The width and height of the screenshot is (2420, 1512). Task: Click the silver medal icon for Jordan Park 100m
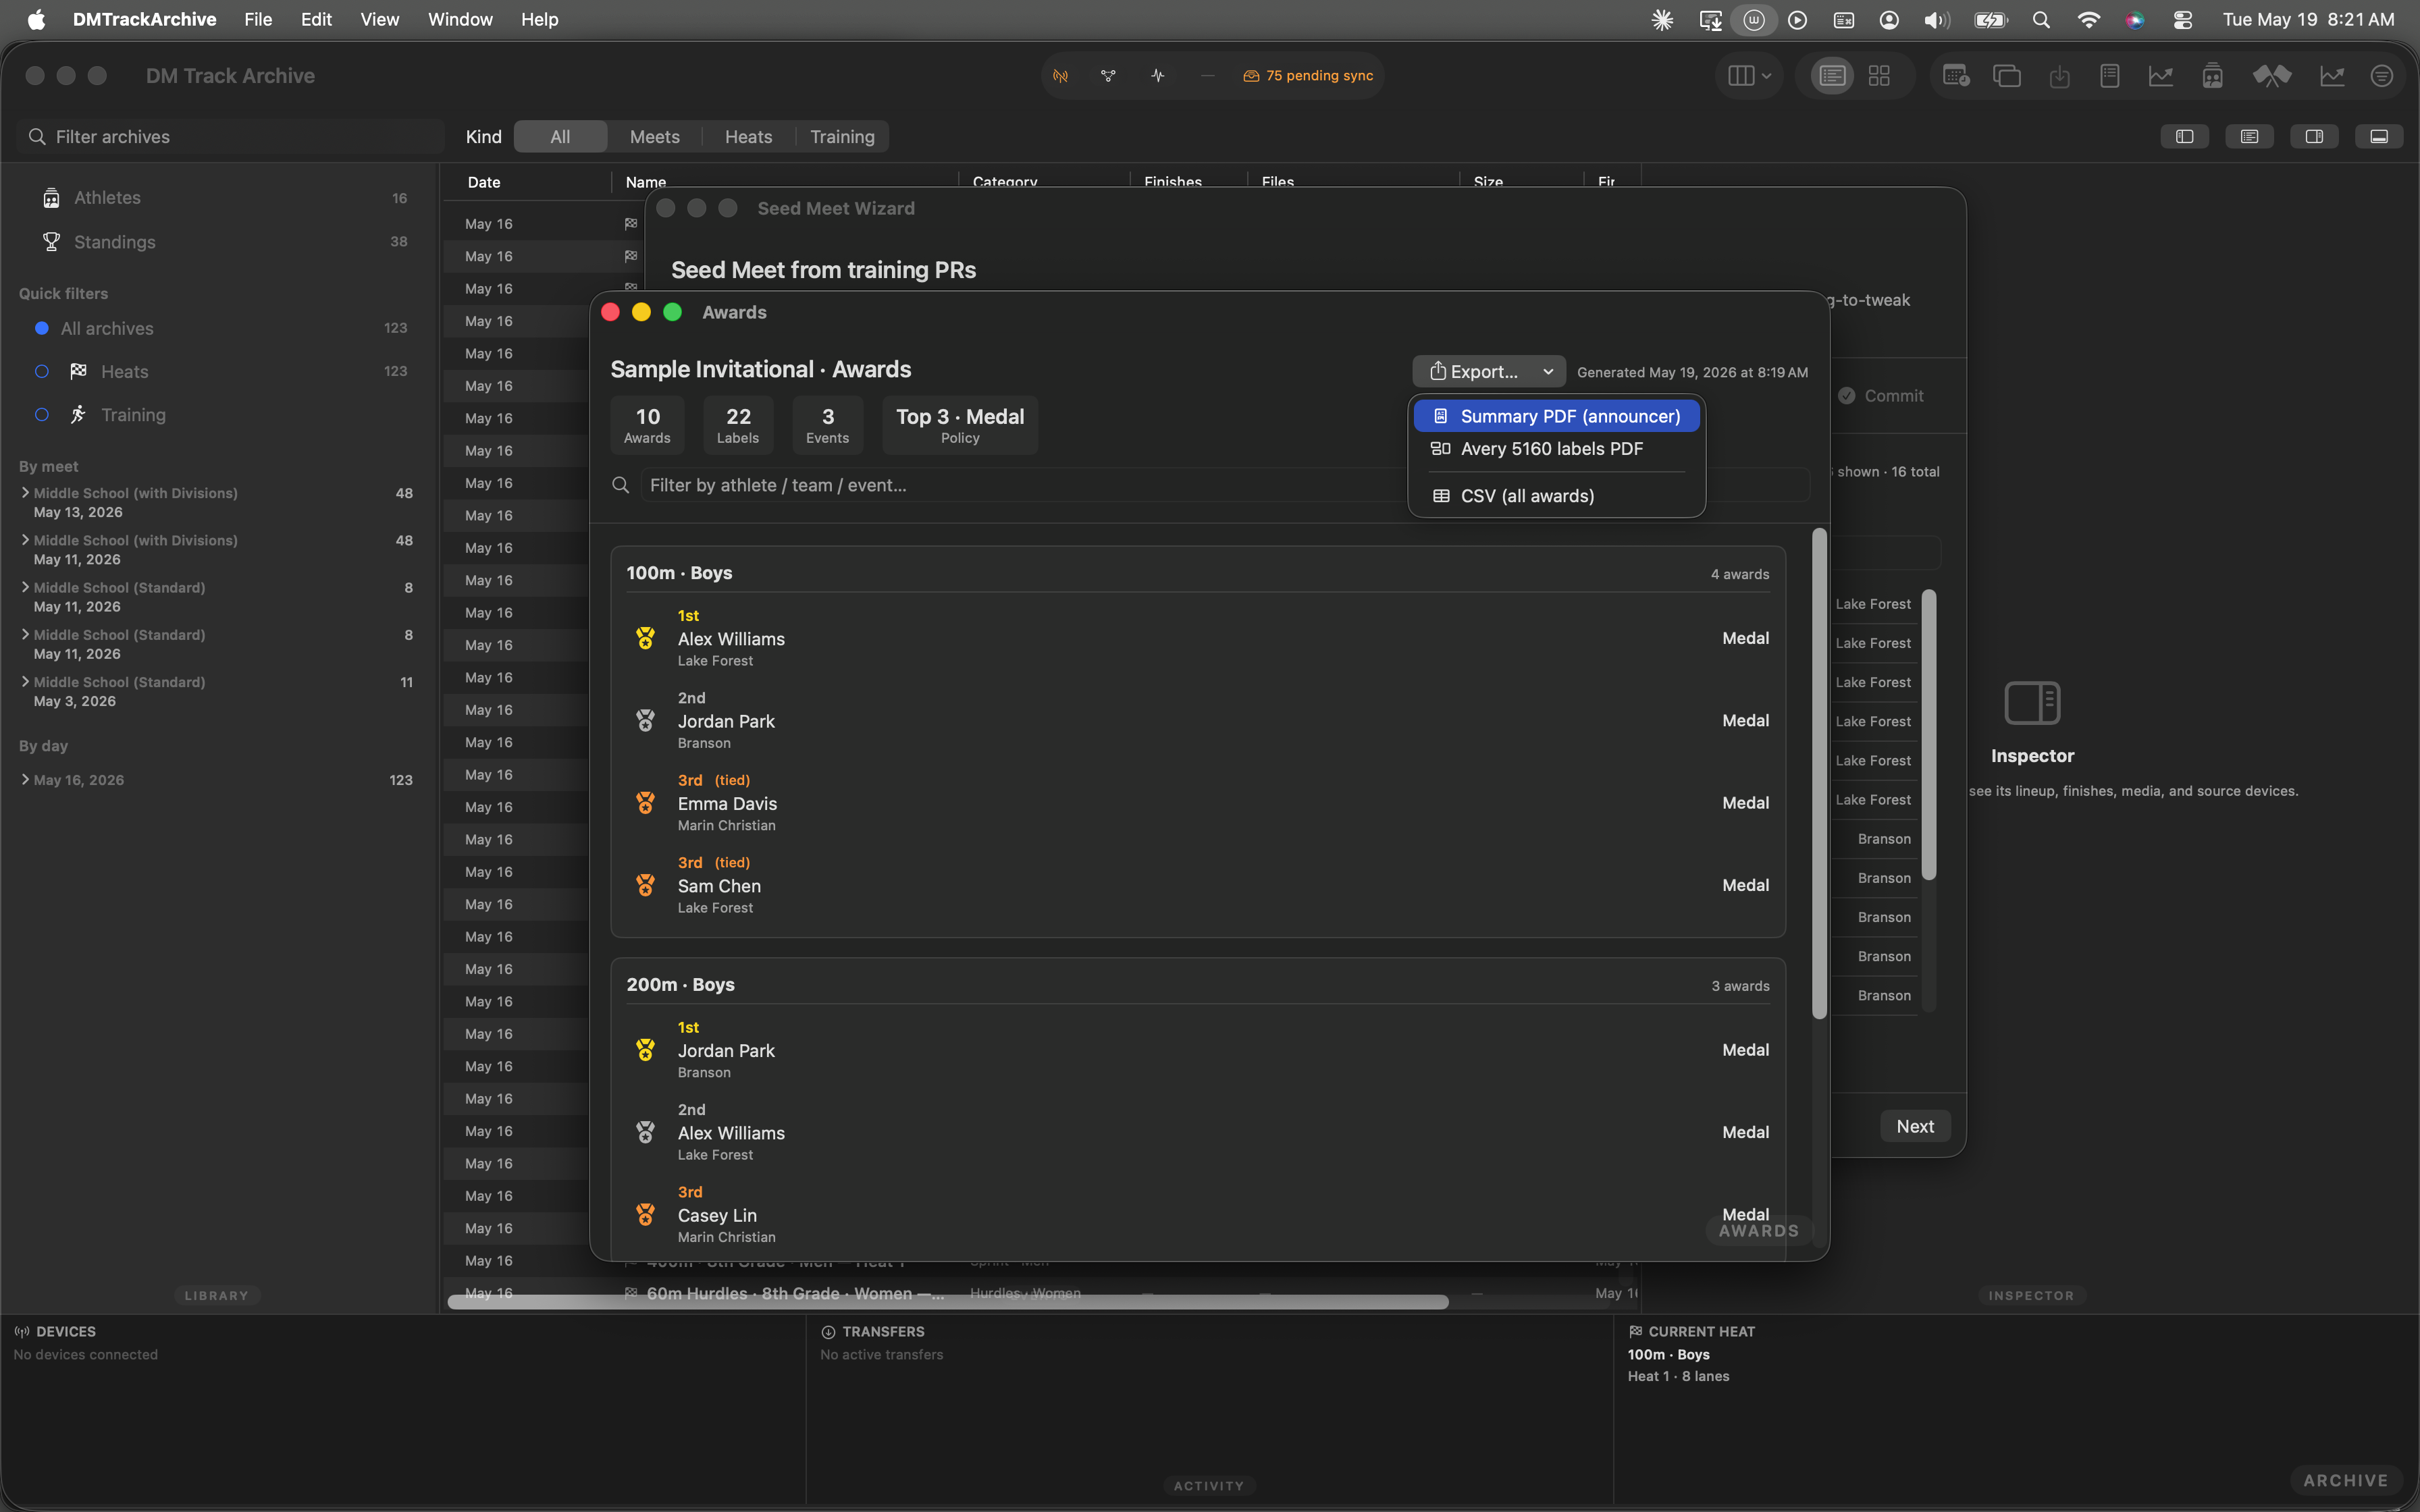click(645, 720)
